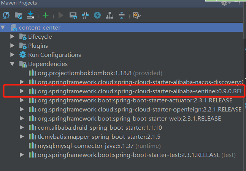Click Download Sources and Documentation icon
This screenshot has height=171, width=246.
pyautogui.click(x=30, y=15)
